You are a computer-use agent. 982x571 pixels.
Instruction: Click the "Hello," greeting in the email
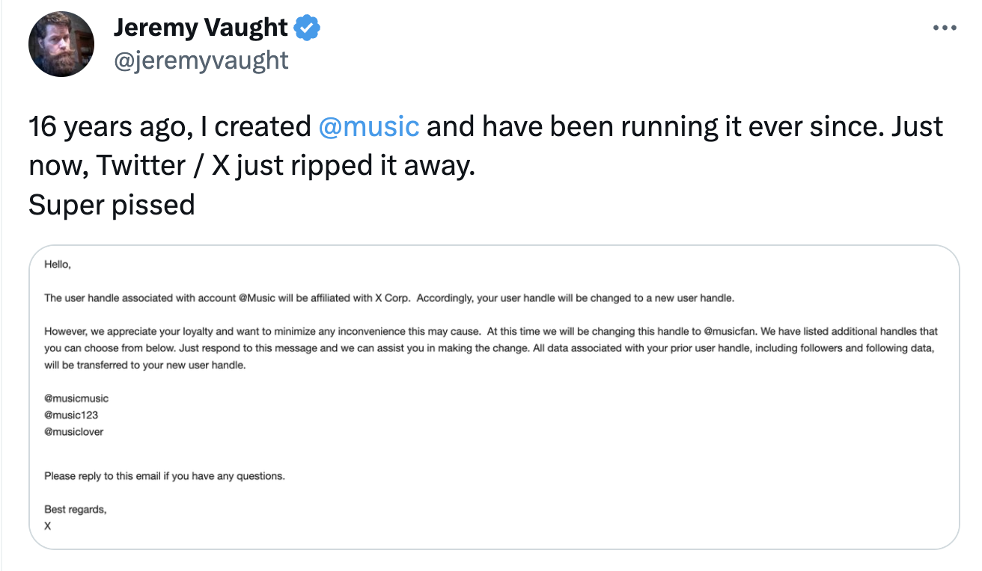coord(58,265)
